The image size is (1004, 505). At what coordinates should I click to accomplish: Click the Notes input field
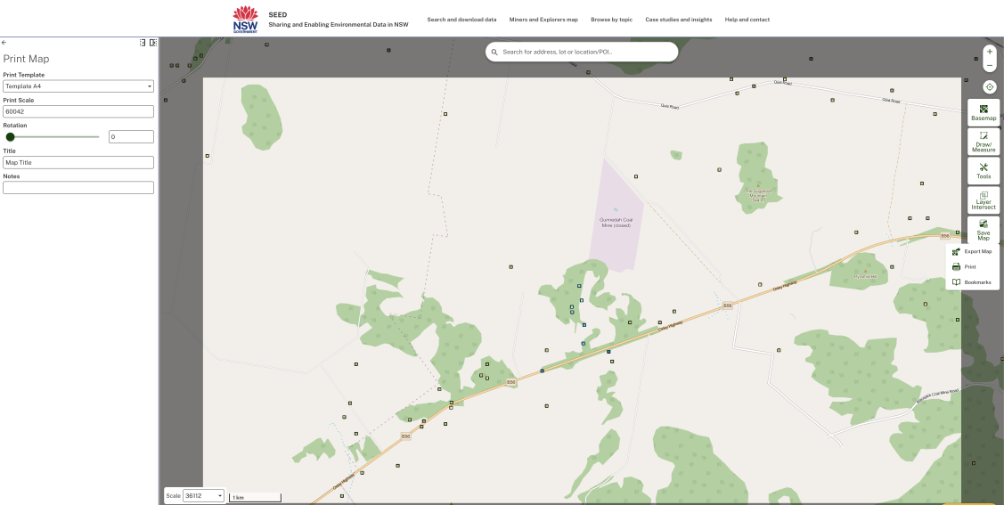[78, 188]
